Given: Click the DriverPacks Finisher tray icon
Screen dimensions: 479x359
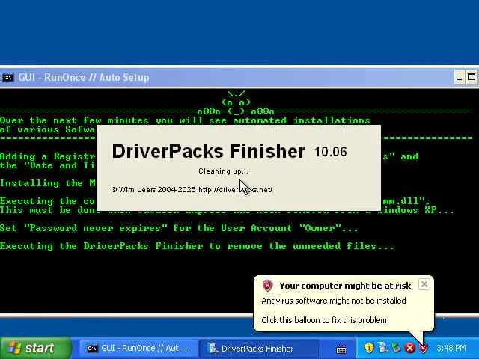Looking at the screenshot, I should 382,347.
